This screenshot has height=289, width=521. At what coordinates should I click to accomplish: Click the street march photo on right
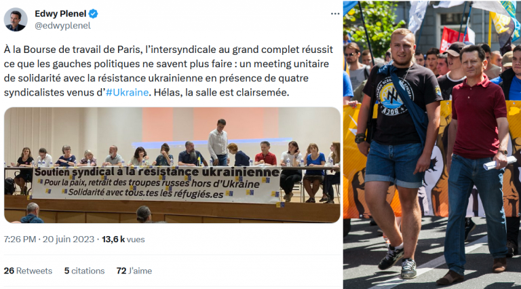pyautogui.click(x=432, y=144)
